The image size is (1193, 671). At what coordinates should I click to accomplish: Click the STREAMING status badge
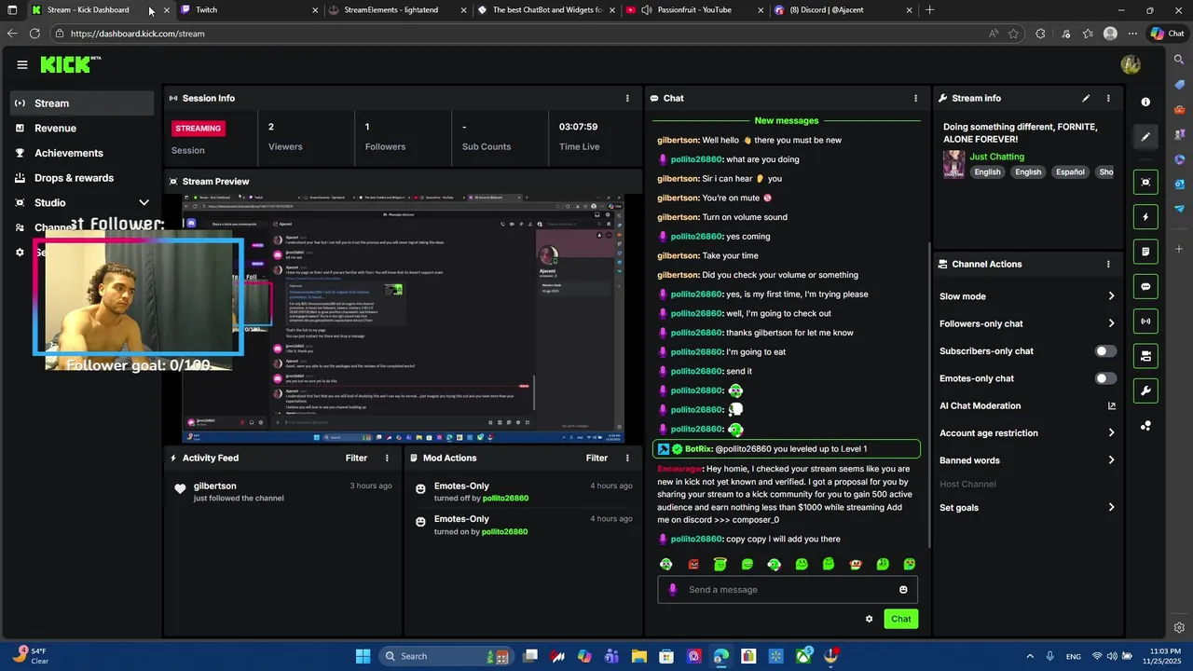[x=198, y=129]
